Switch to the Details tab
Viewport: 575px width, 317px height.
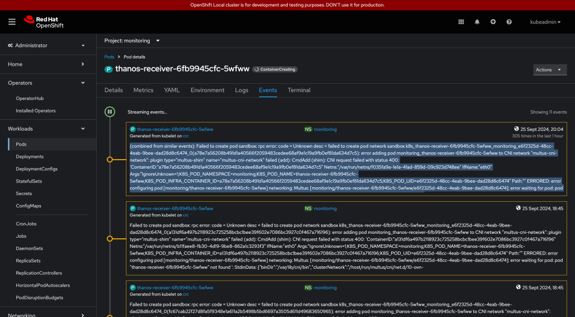click(114, 90)
